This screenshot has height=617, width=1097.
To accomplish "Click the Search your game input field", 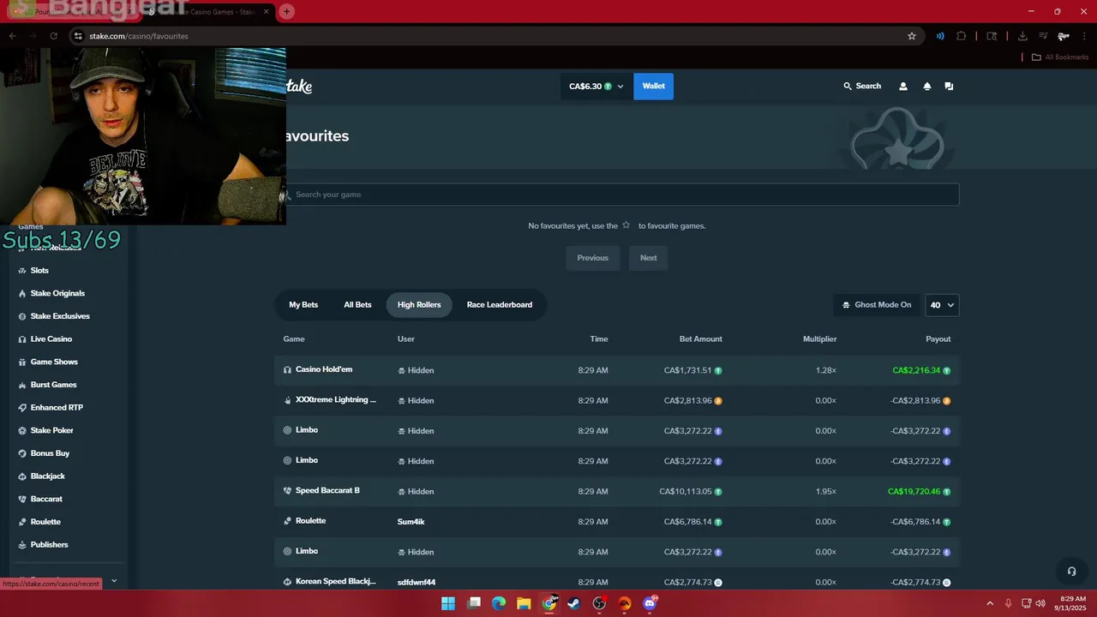I will (x=622, y=195).
